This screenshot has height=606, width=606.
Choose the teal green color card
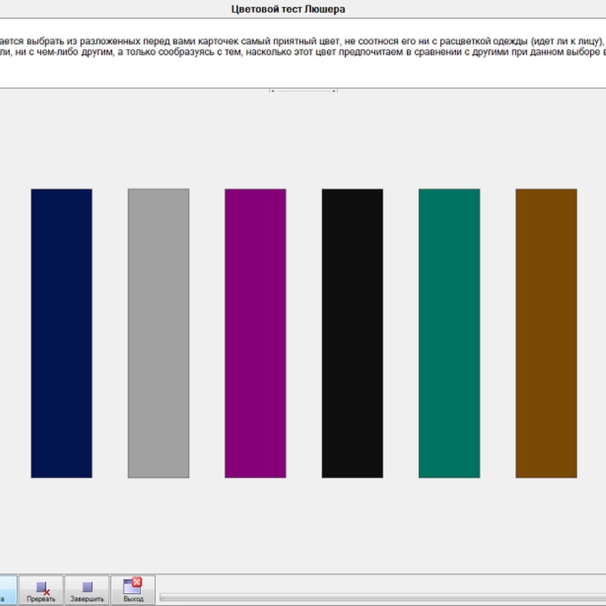click(x=449, y=333)
